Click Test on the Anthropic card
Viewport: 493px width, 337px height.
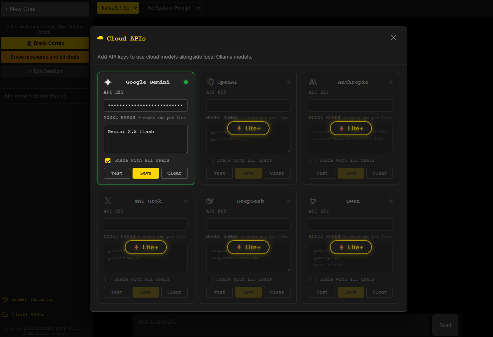[322, 173]
